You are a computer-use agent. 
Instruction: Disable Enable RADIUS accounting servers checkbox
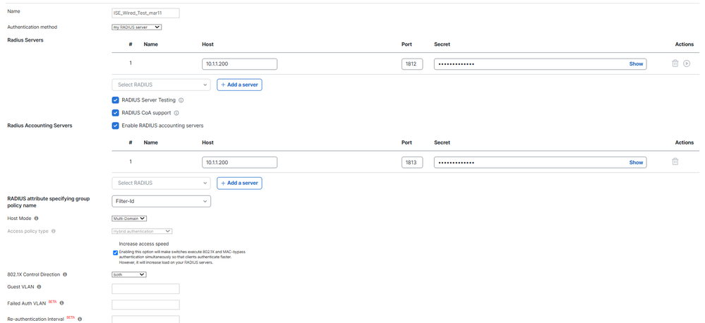point(116,126)
